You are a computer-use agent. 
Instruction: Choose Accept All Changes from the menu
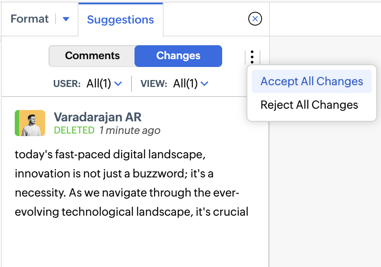tap(312, 81)
